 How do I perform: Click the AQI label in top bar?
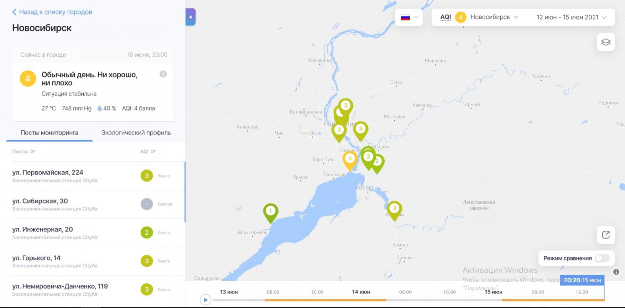pos(445,17)
